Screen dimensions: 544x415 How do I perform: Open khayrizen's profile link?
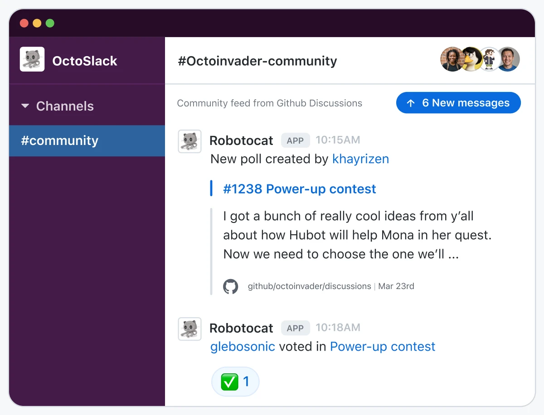point(360,159)
